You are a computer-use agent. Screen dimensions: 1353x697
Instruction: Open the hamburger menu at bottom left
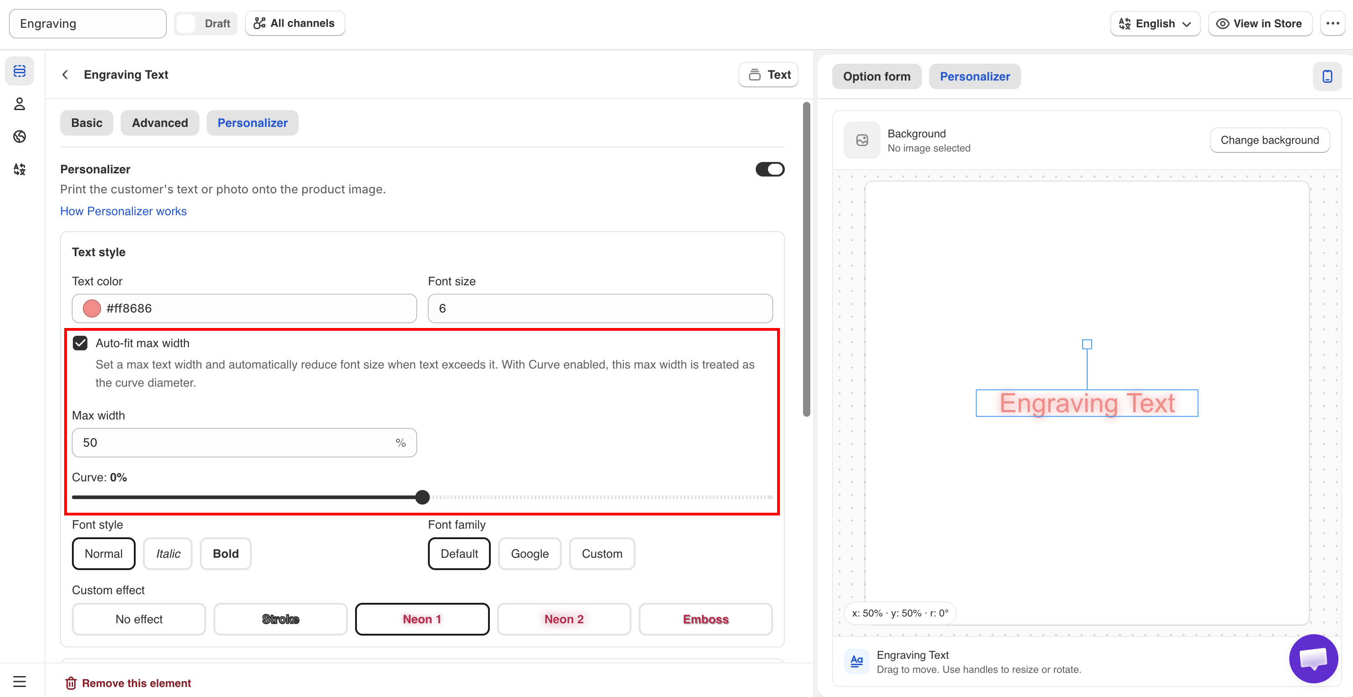tap(20, 681)
